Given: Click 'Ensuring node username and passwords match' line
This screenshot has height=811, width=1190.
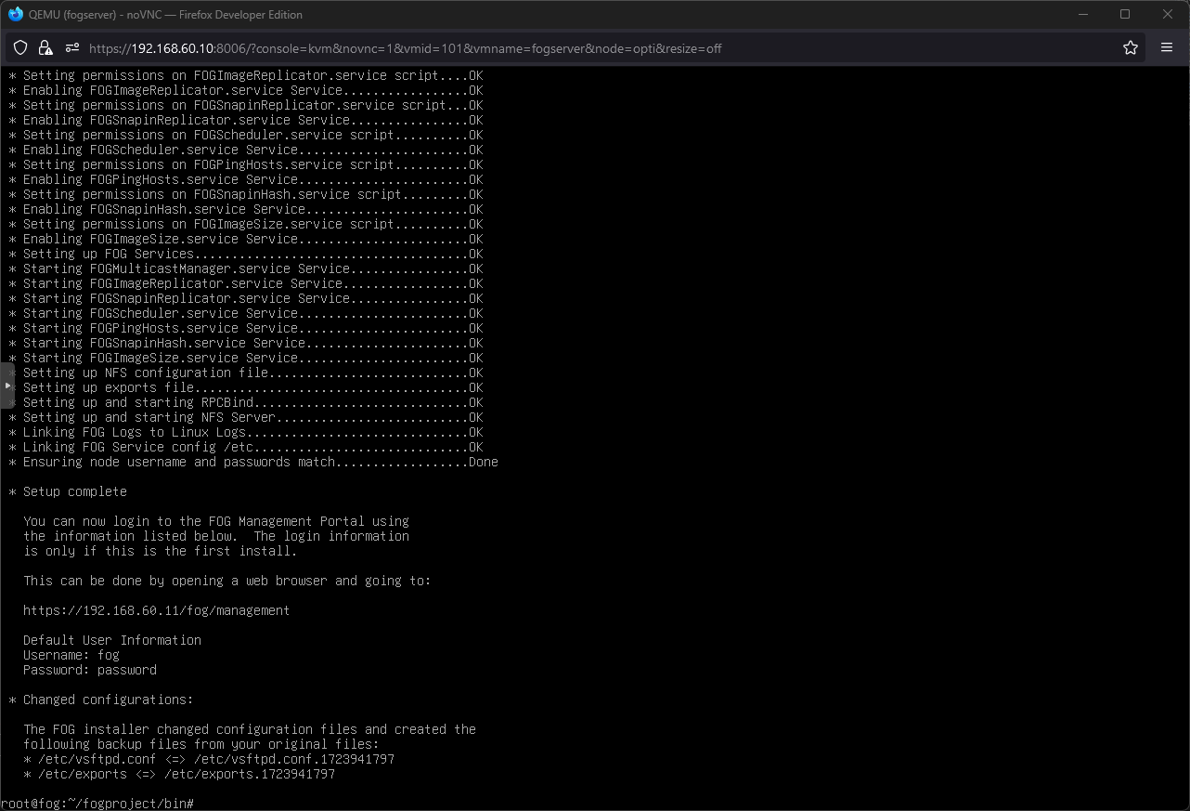Looking at the screenshot, I should (253, 462).
